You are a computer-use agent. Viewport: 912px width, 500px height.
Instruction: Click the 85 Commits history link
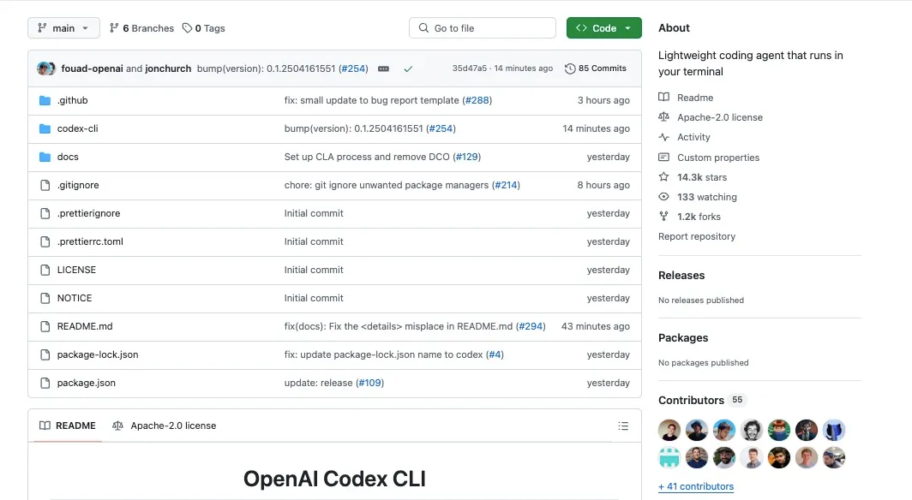point(596,68)
